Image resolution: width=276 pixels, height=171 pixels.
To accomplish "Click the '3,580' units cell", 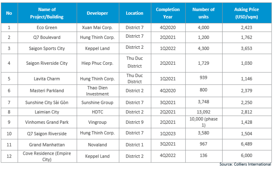I will pyautogui.click(x=204, y=134).
